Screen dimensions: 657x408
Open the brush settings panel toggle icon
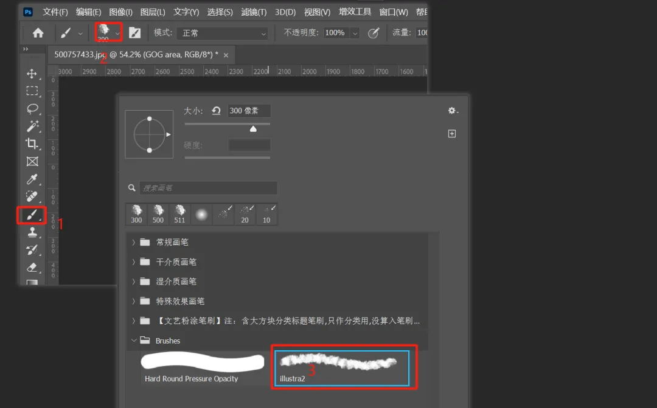pos(134,33)
